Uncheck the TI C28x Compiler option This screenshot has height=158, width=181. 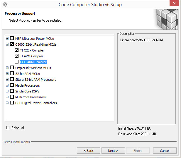point(16,50)
